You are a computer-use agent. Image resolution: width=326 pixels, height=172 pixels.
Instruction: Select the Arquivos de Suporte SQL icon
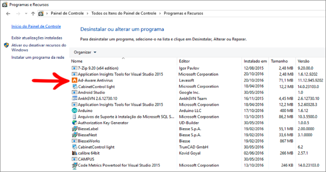coord(74,116)
